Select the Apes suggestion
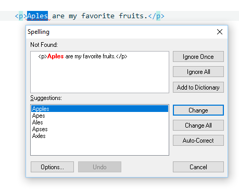 coord(39,116)
